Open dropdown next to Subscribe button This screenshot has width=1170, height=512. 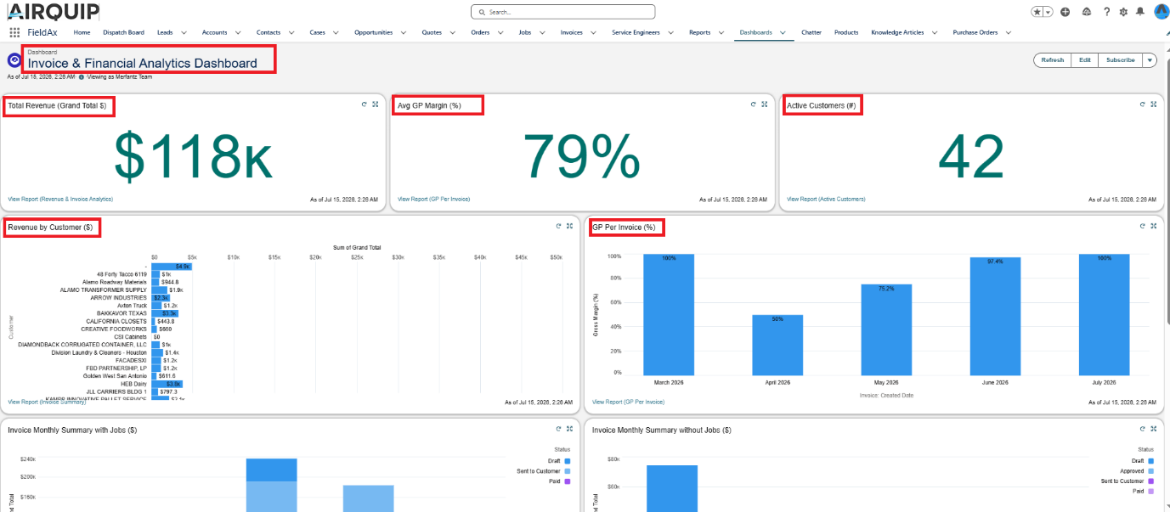[x=1150, y=60]
